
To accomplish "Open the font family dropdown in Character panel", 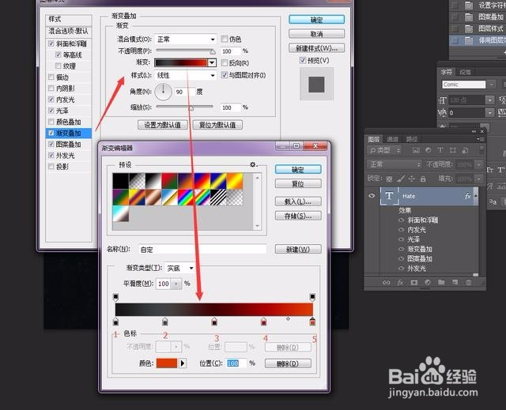I will [491, 85].
